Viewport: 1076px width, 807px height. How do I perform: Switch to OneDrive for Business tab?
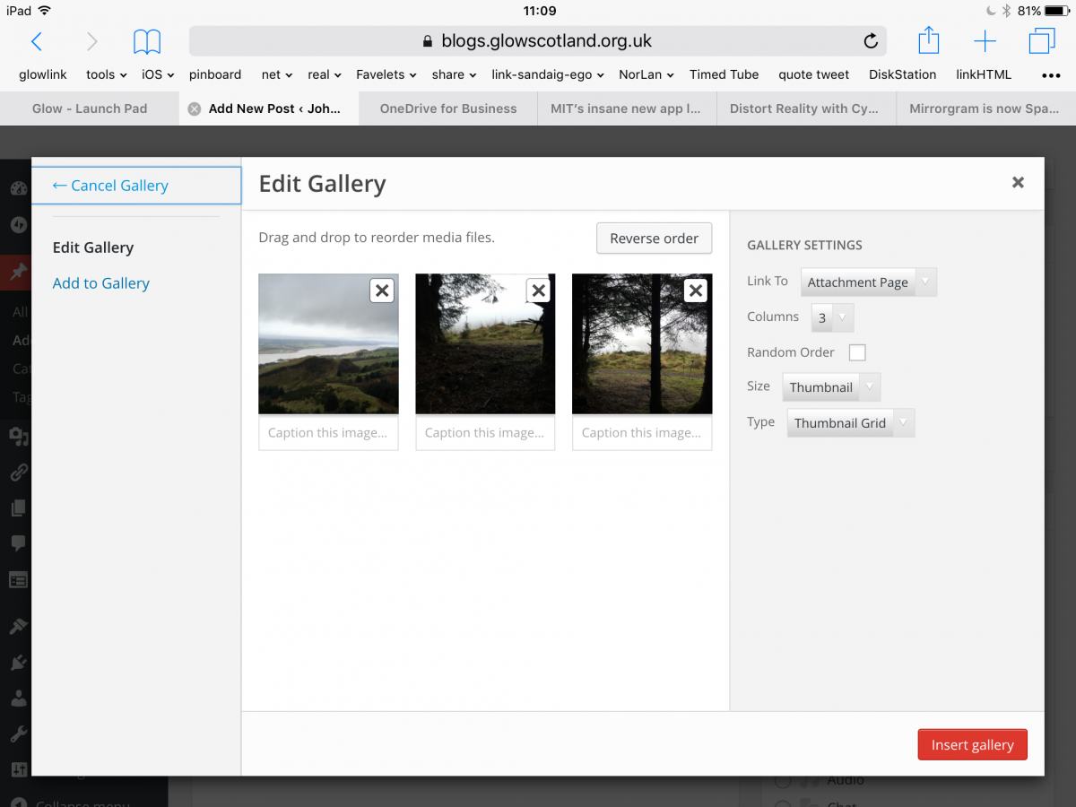pos(448,108)
